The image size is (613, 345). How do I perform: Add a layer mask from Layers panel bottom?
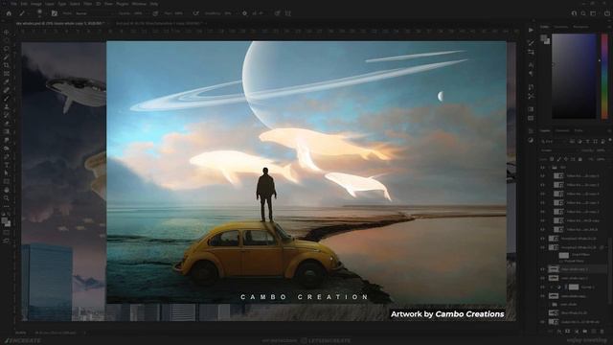point(568,332)
